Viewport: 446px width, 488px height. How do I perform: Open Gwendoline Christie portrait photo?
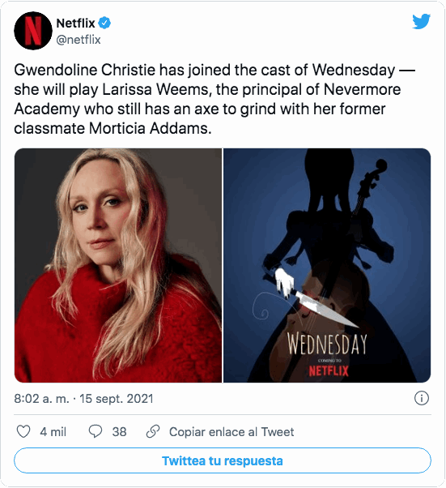point(118,265)
